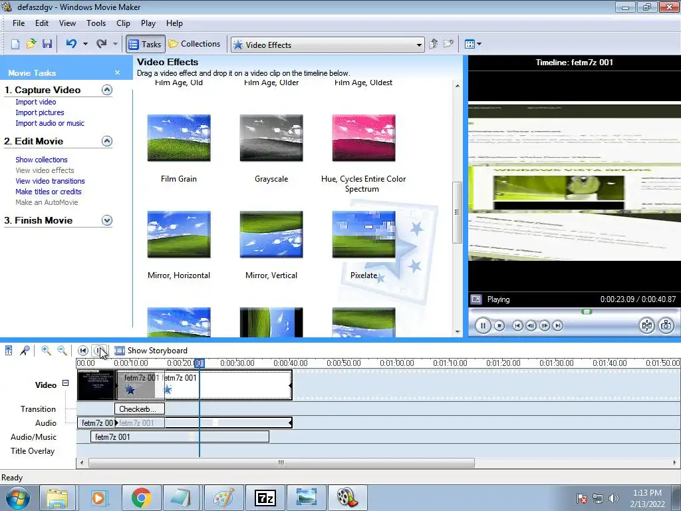Screen dimensions: 681x511
Task: Click Make titles or credits link
Action: pyautogui.click(x=48, y=192)
